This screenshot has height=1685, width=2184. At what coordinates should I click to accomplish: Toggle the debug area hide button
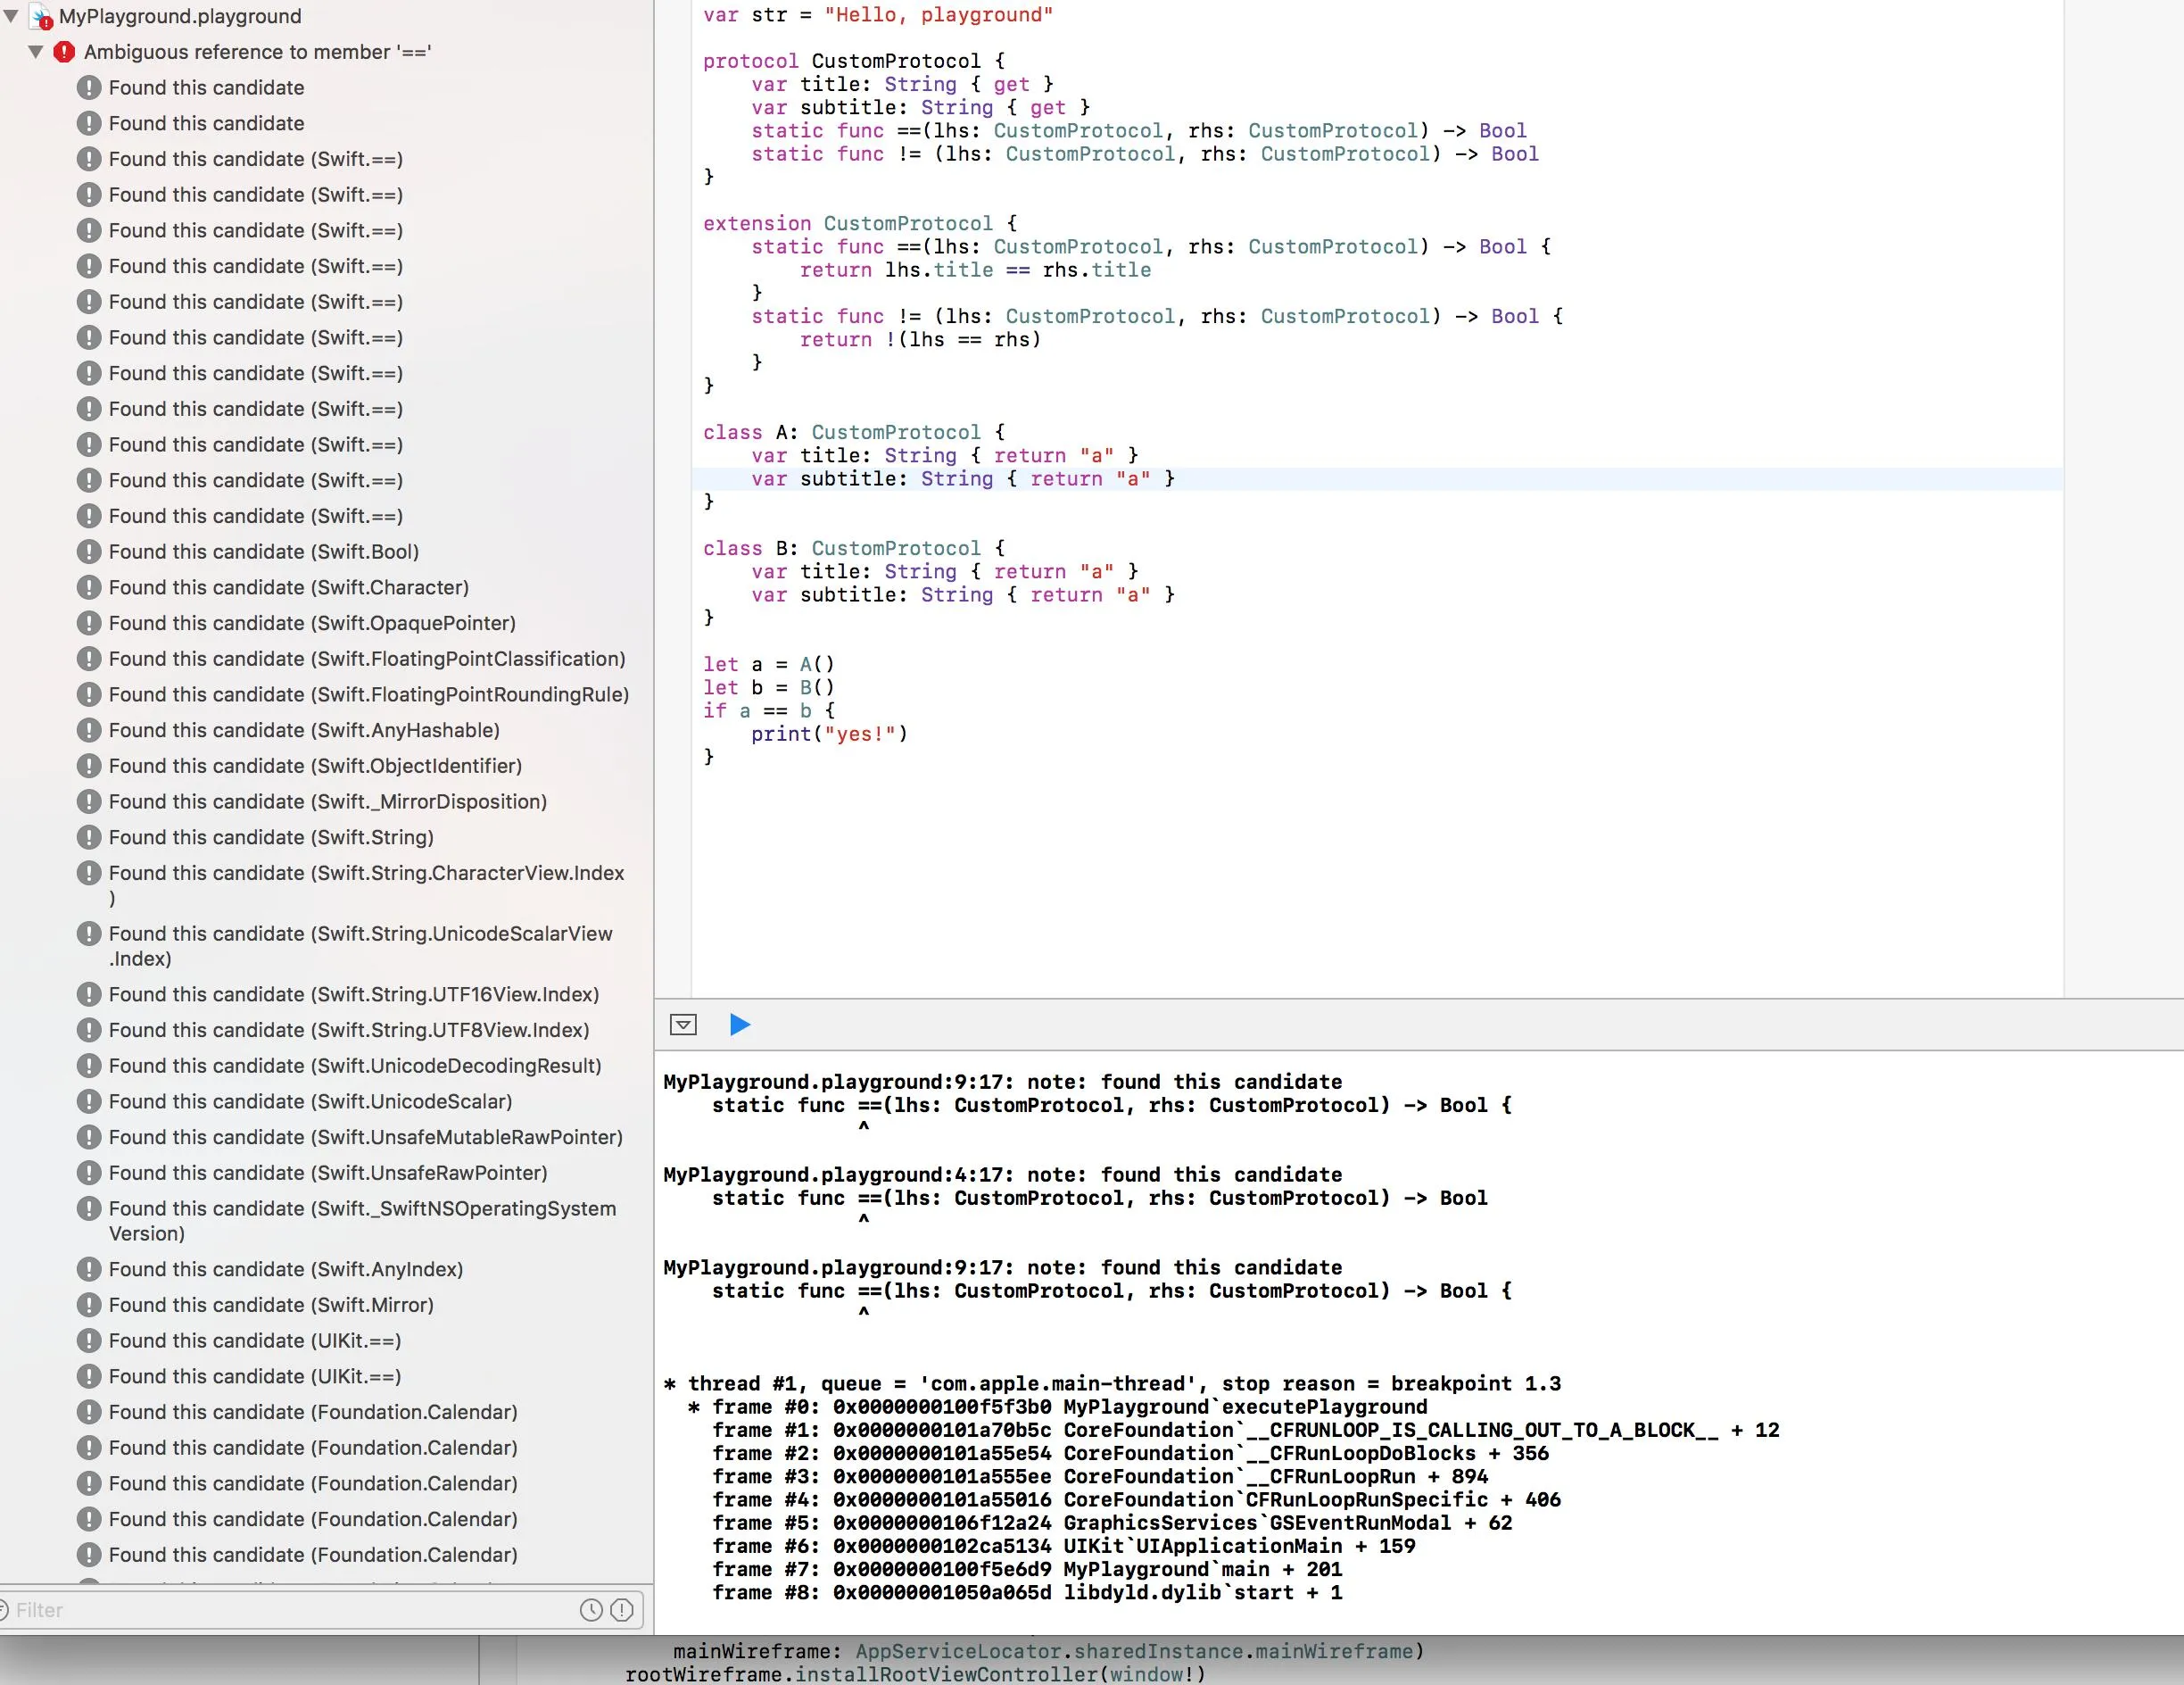[683, 1025]
